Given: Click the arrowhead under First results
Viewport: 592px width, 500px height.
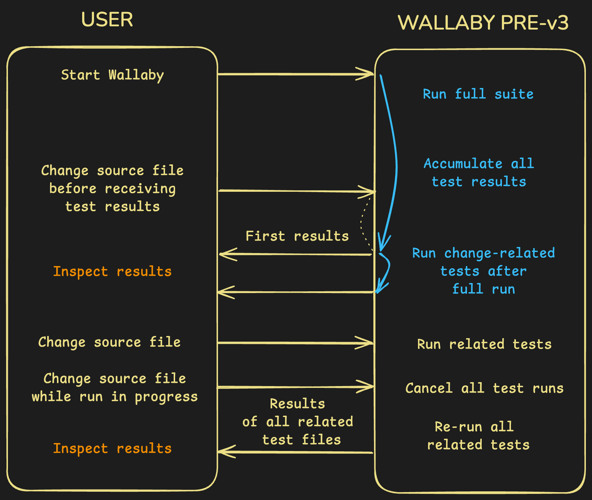Looking at the screenshot, I should [x=226, y=255].
